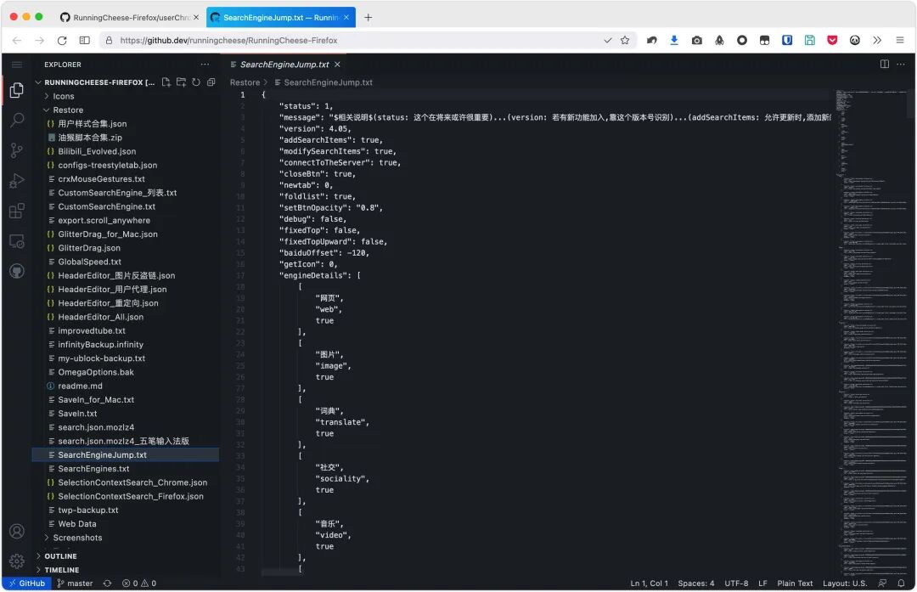Image resolution: width=917 pixels, height=592 pixels.
Task: Click Layout: U.S. in status bar
Action: tap(845, 584)
